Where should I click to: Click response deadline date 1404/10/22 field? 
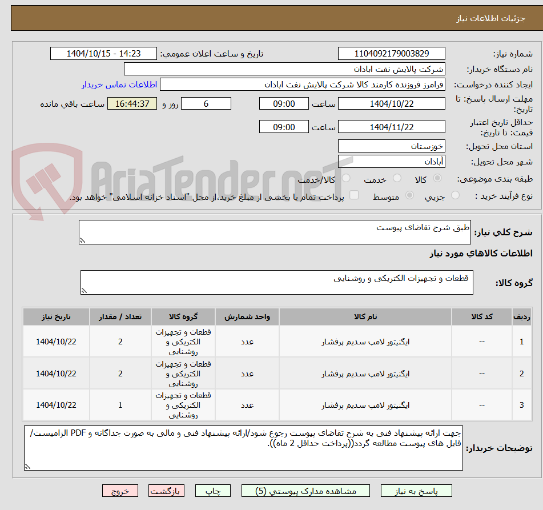(391, 103)
